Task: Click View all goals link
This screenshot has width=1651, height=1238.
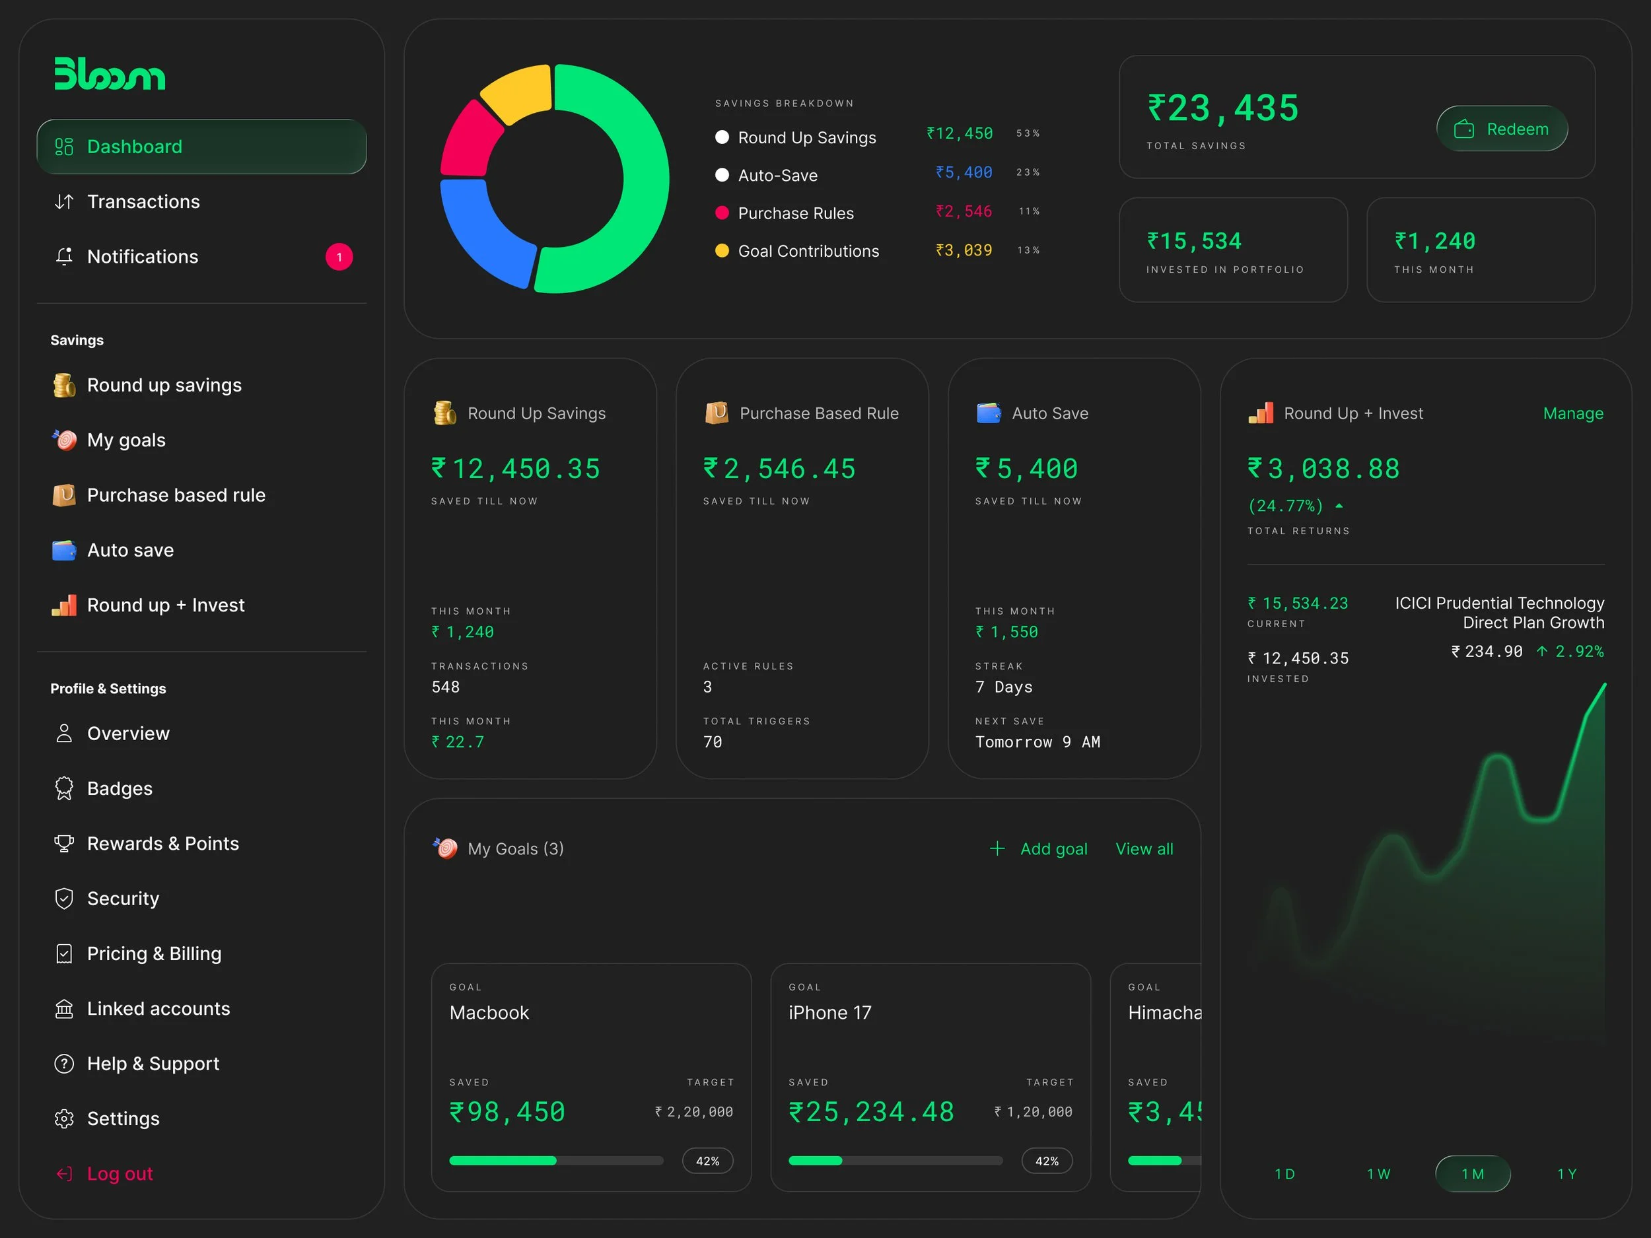Action: [x=1144, y=848]
